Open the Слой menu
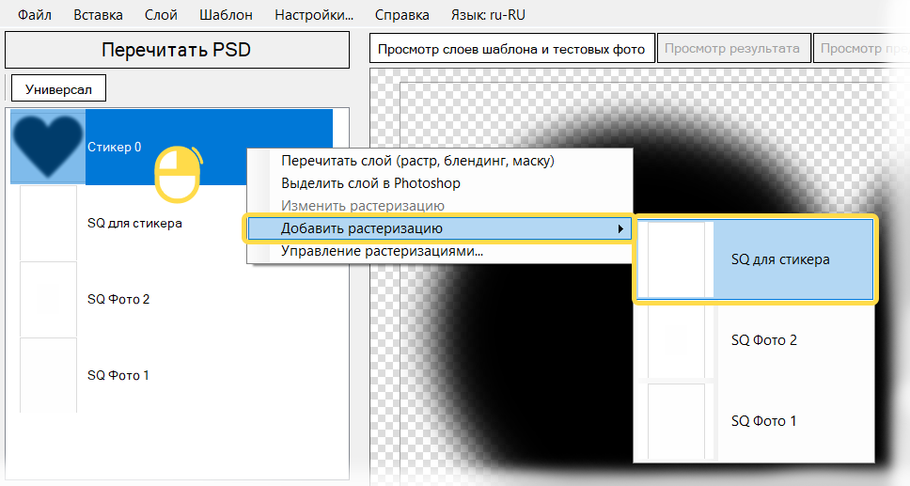 (161, 15)
